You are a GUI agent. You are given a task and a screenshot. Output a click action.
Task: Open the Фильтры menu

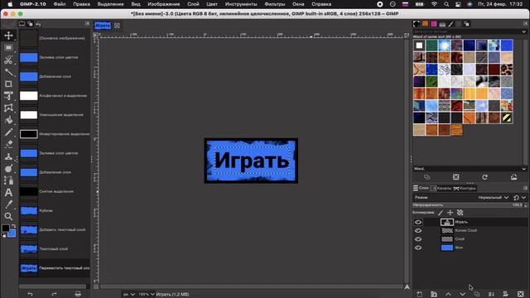pos(274,4)
